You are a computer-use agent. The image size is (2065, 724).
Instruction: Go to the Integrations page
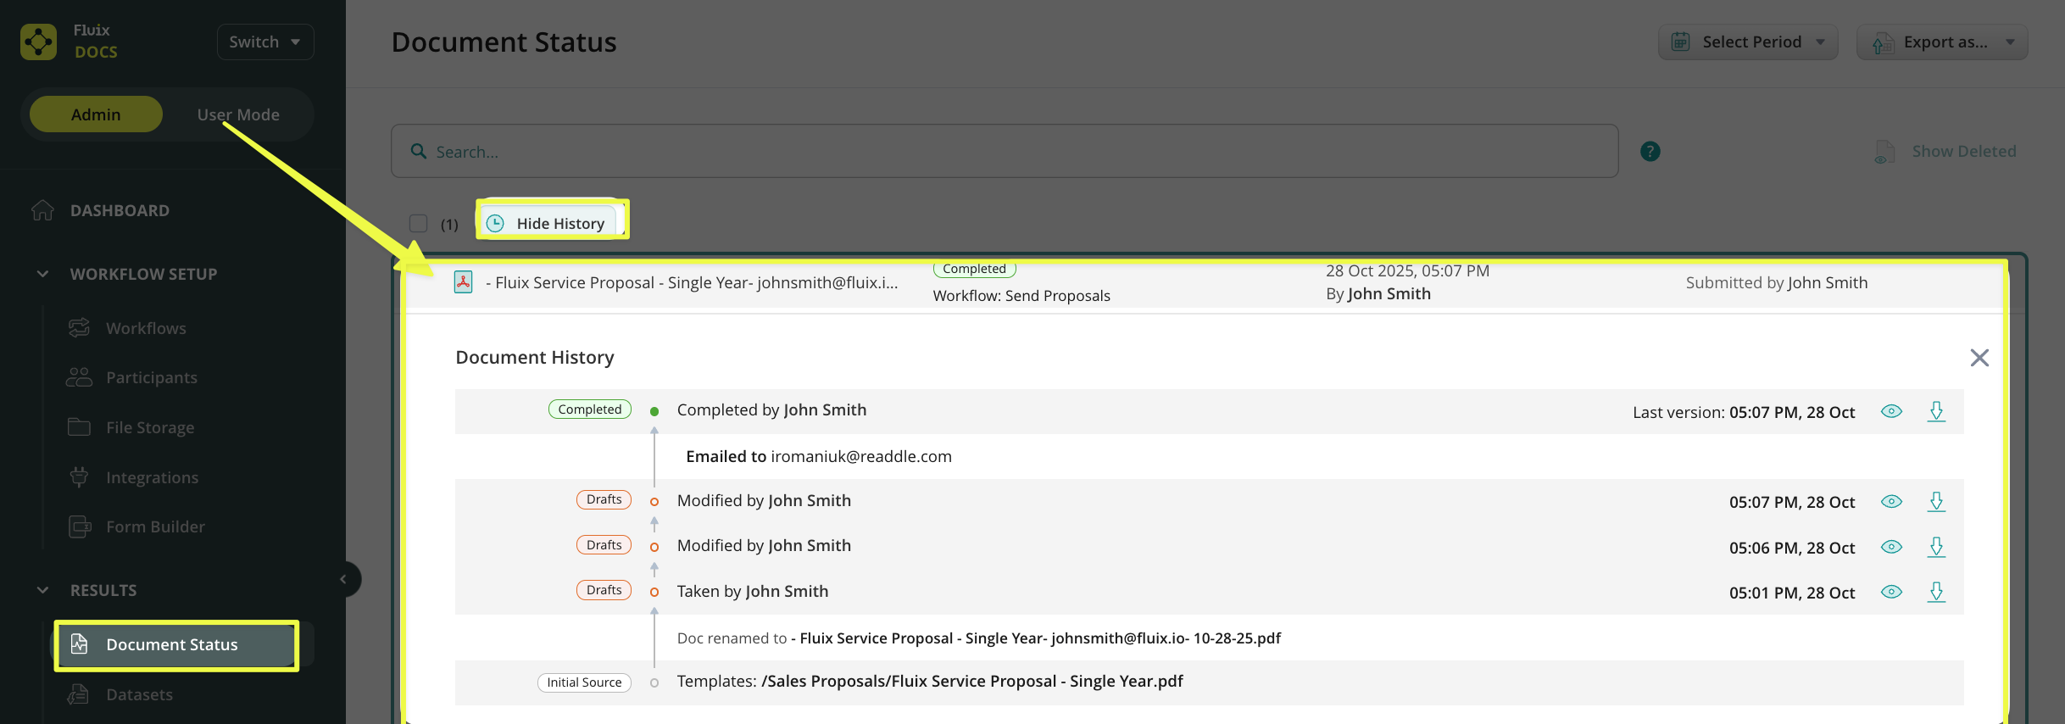152,477
